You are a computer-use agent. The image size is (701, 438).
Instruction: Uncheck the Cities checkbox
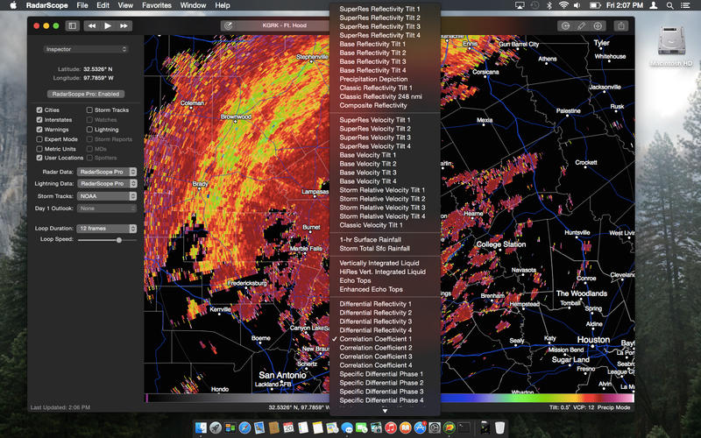tap(39, 110)
